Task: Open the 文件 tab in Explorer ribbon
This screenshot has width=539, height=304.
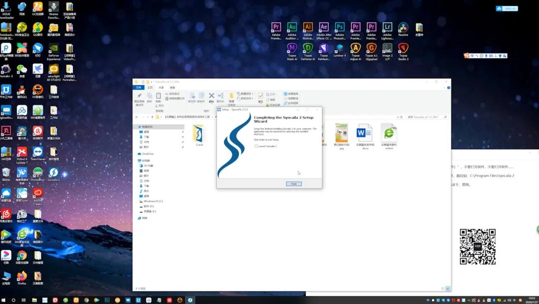Action: (x=140, y=87)
